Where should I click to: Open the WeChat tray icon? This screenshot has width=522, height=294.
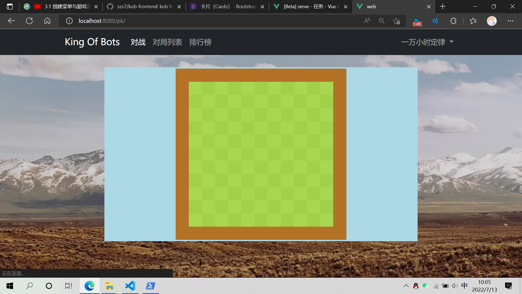[425, 286]
